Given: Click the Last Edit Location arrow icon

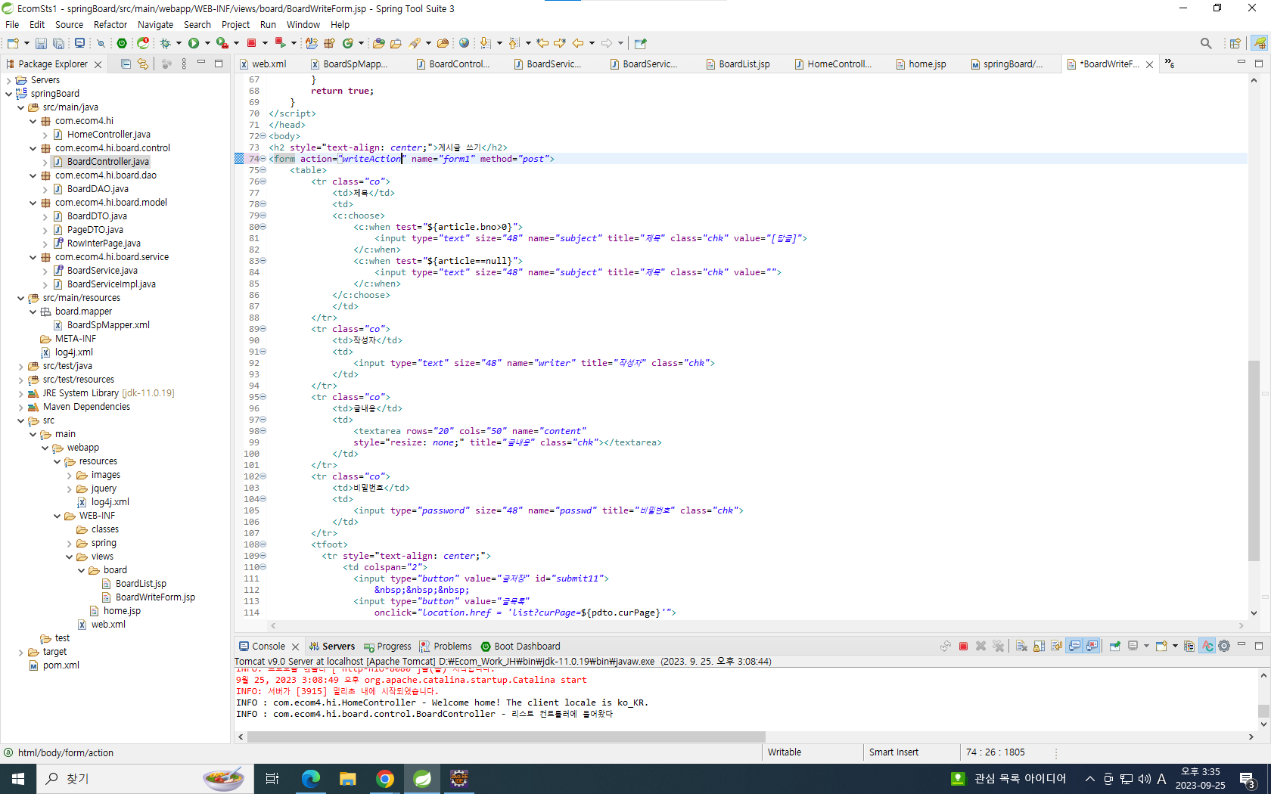Looking at the screenshot, I should (x=542, y=43).
